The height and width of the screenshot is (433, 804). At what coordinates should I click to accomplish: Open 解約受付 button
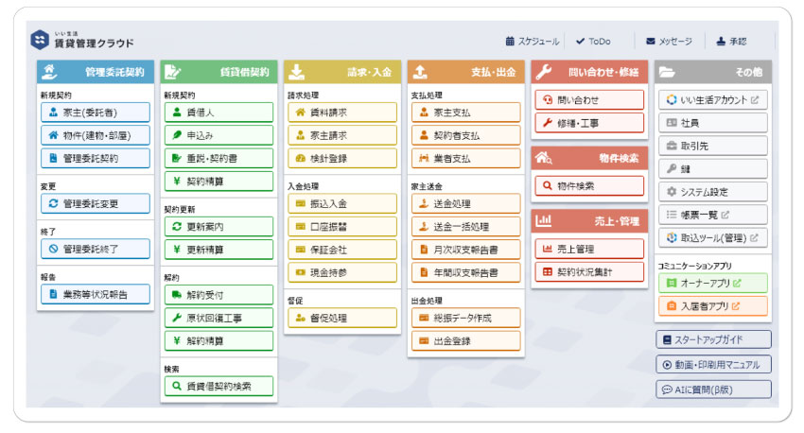218,295
